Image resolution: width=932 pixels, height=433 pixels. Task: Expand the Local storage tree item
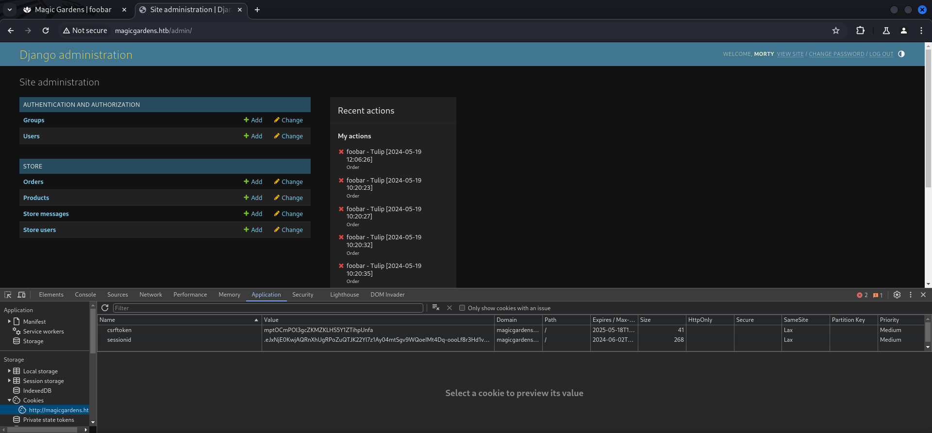9,371
